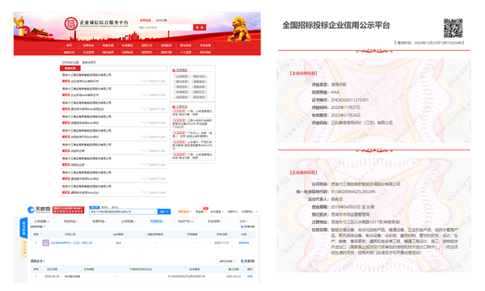Click the QR code on the 全国招标投标企业信用公示平台 page
The height and width of the screenshot is (291, 485).
coord(453,28)
